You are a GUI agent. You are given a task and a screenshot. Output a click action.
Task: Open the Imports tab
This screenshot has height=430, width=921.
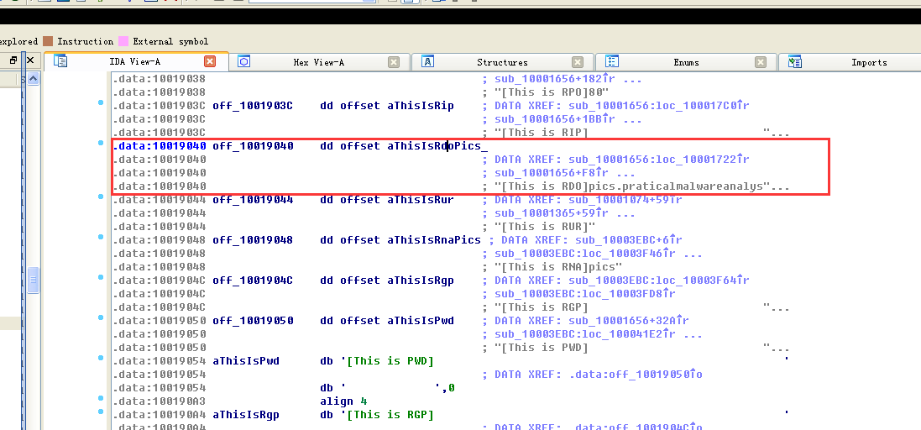click(x=869, y=62)
